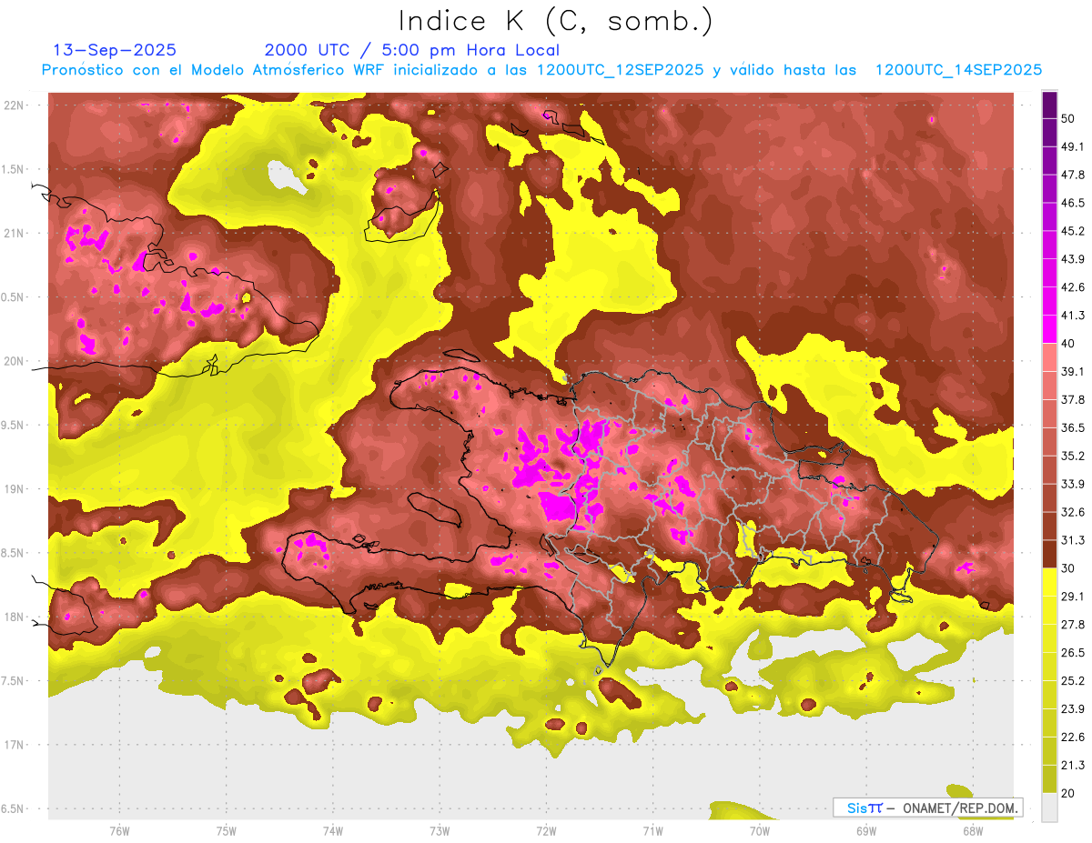Screen dimensions: 1092x843
Task: Click the 30 value on the color scale
Action: click(x=1068, y=568)
